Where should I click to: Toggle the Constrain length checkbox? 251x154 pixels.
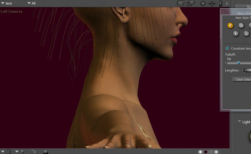coord(227,48)
